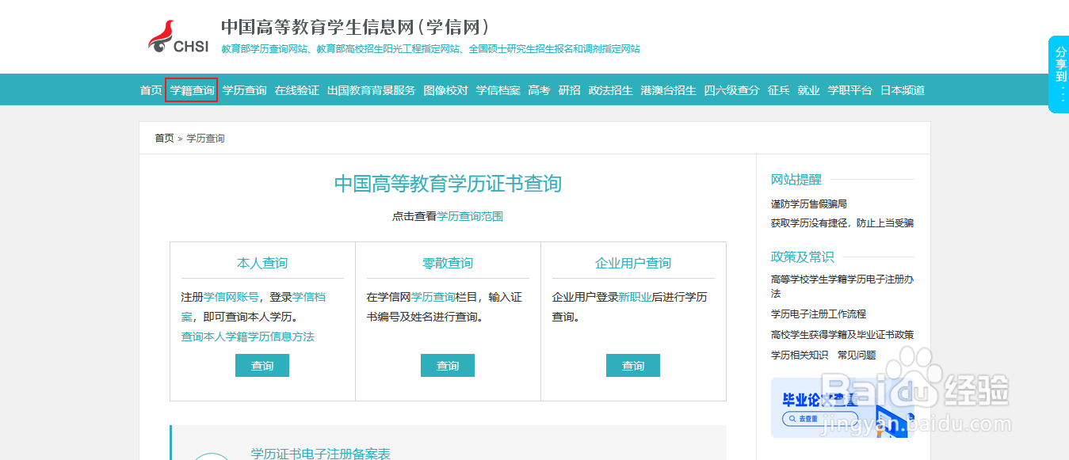Click 中国高等教育学历证书查询 title

448,184
